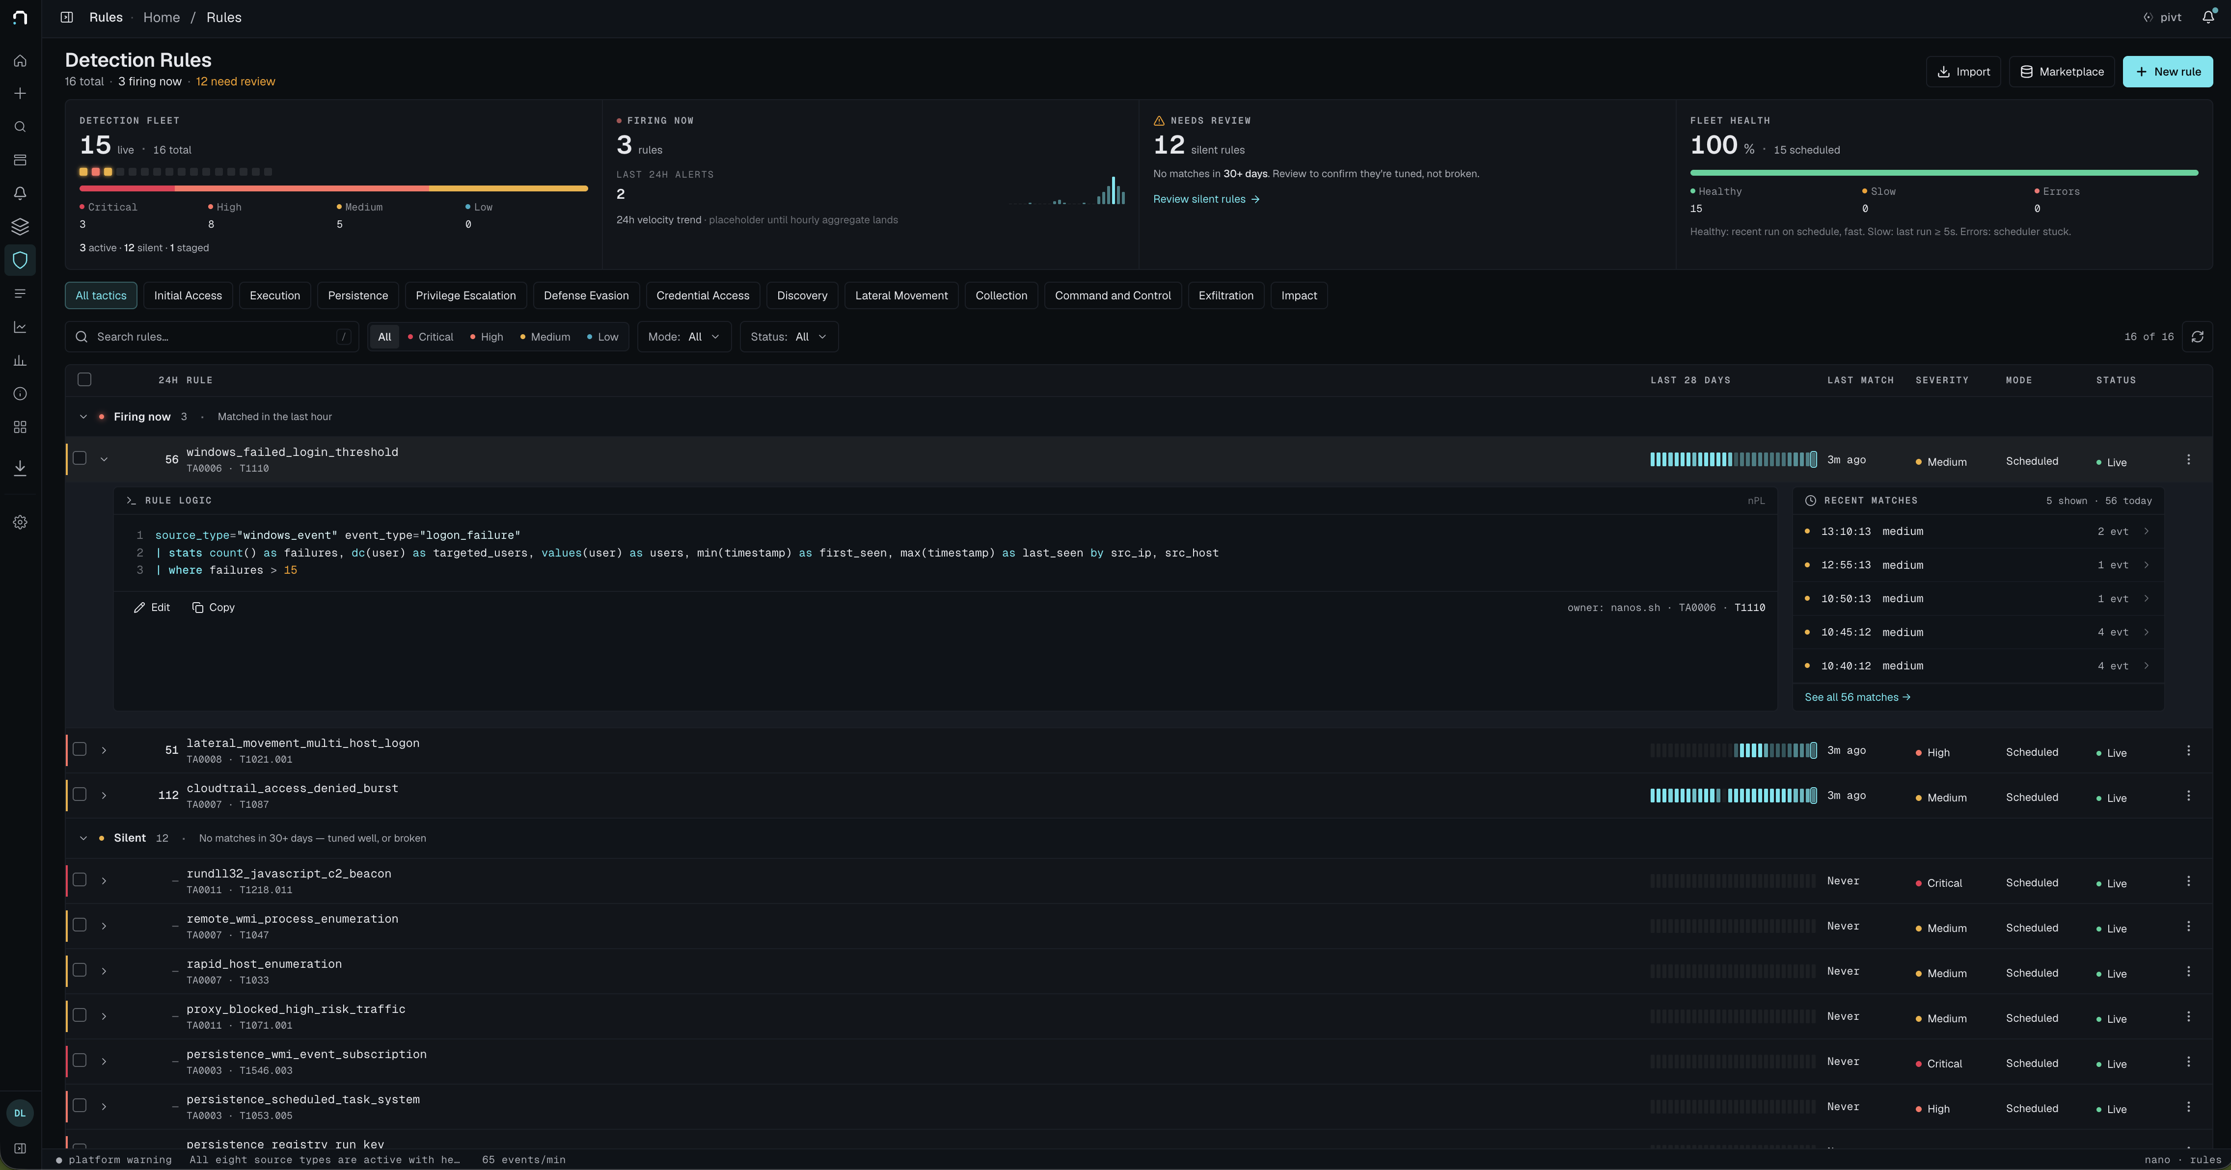2231x1170 pixels.
Task: Open more options for lateral_movement_multi_host_logon
Action: pyautogui.click(x=2189, y=751)
